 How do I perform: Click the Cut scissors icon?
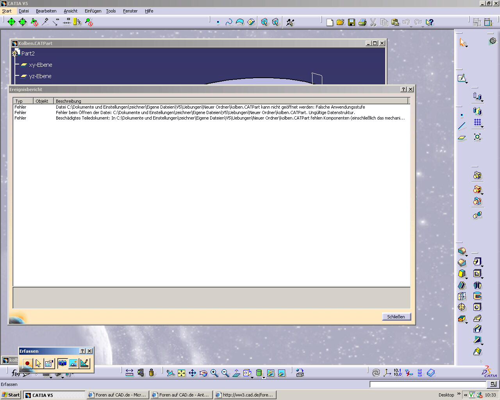tap(373, 22)
